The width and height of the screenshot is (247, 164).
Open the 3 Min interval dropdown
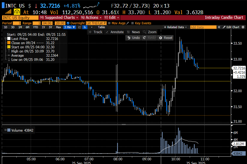[x=69, y=27]
